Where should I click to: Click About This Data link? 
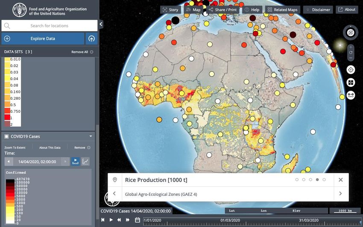(x=50, y=147)
